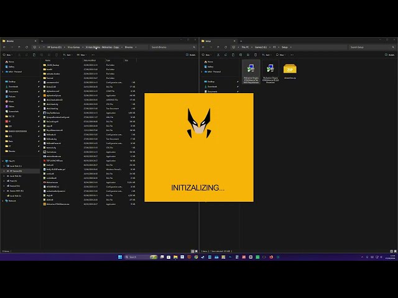Open Google Chrome from the taskbar
398x298 pixels.
(196, 257)
